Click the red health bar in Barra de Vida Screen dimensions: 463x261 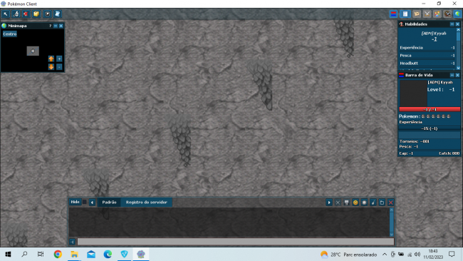click(430, 109)
